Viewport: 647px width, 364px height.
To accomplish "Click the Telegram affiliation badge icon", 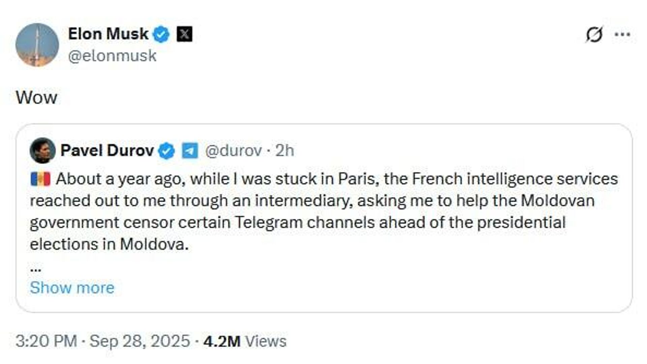I will point(190,151).
